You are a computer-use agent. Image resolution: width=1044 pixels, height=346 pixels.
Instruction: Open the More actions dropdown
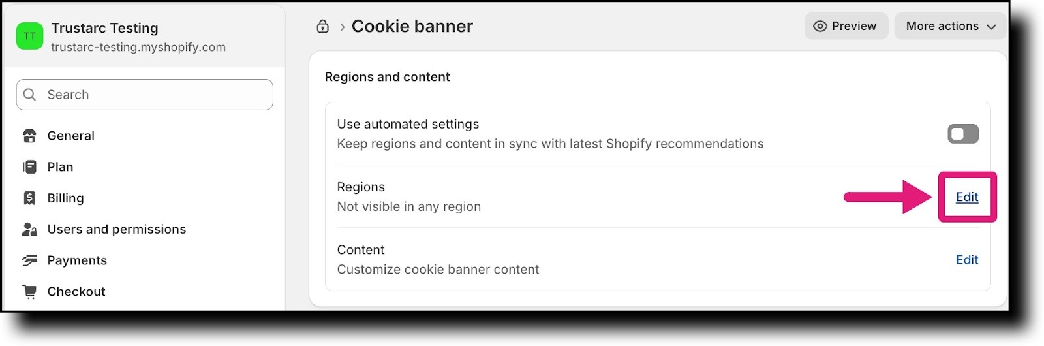950,26
